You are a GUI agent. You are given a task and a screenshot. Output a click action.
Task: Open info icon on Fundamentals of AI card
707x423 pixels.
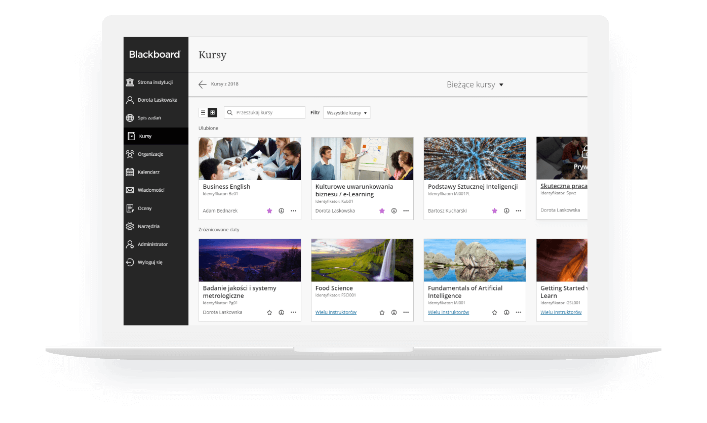pyautogui.click(x=506, y=313)
